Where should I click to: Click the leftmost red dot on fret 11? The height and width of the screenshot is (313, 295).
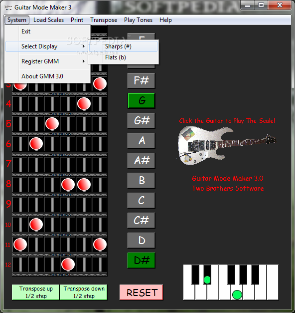(x=20, y=244)
